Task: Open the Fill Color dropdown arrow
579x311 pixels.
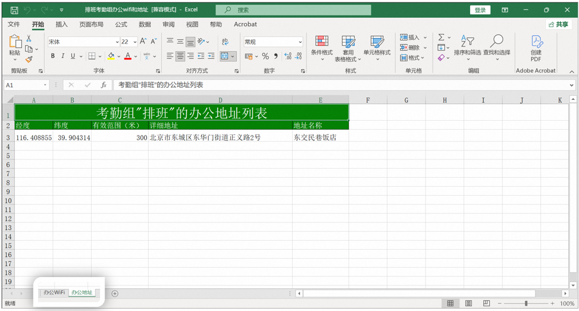Action: pyautogui.click(x=118, y=56)
